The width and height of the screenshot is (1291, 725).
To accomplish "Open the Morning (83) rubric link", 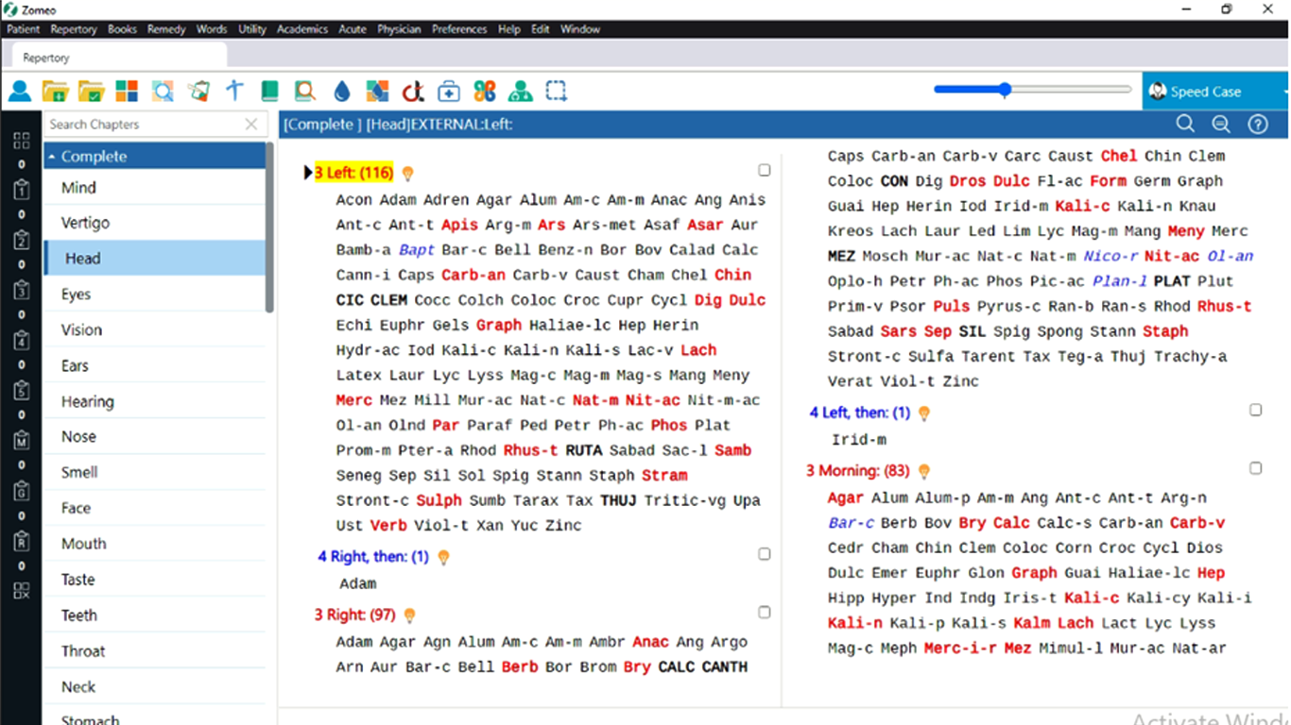I will (857, 470).
